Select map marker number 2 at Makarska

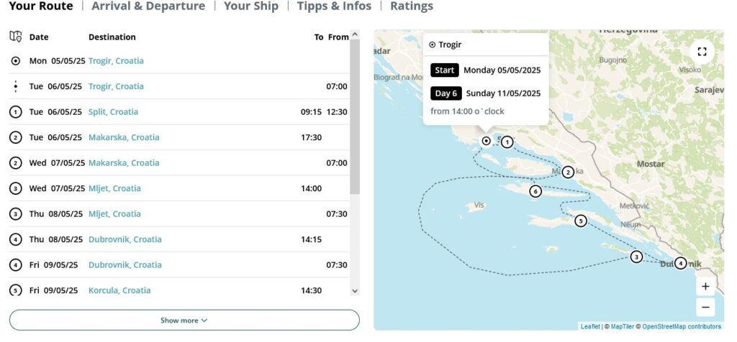click(568, 172)
